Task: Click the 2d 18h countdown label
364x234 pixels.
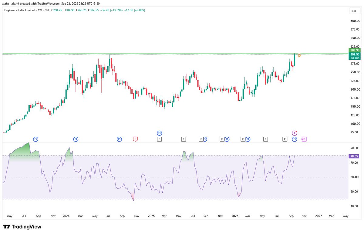Action: coord(354,58)
